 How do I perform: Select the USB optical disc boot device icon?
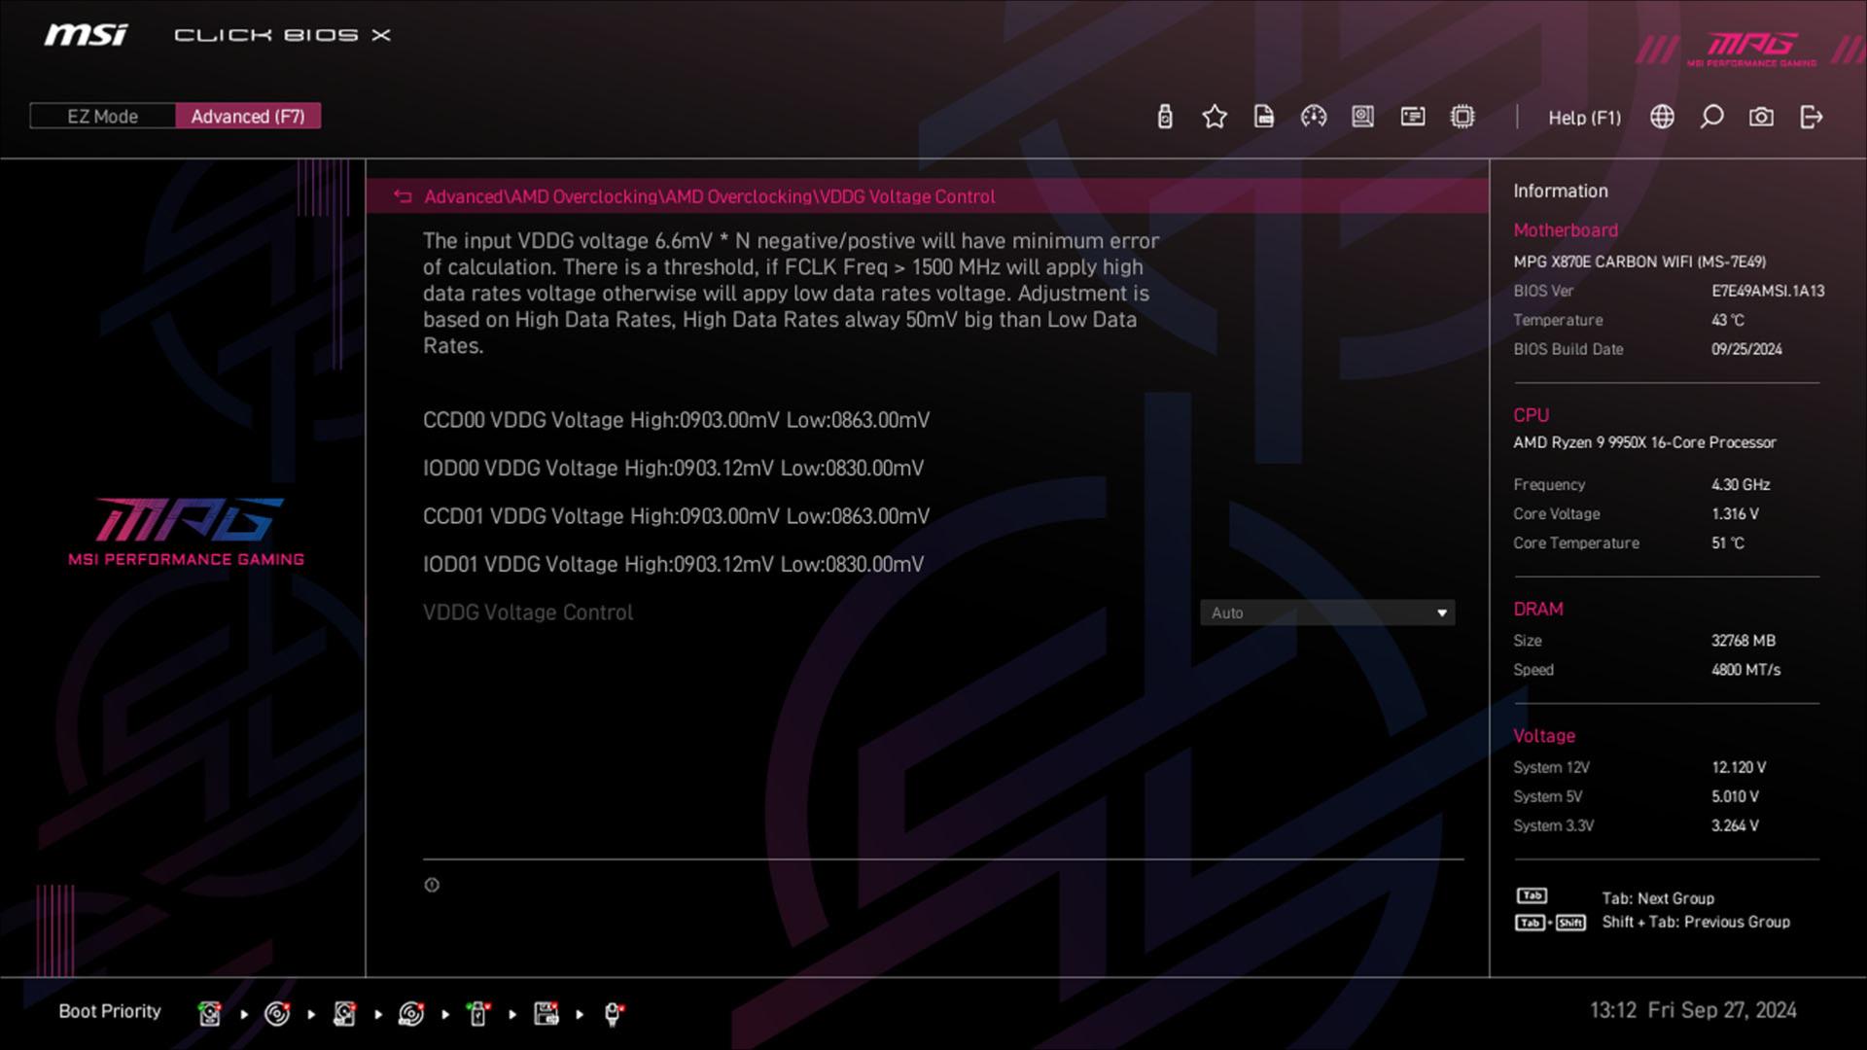click(411, 1013)
